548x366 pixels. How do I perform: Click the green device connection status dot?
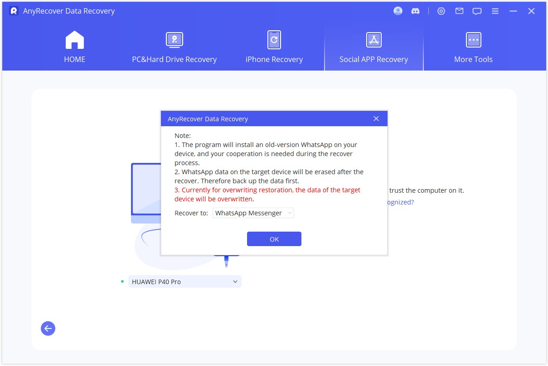121,281
